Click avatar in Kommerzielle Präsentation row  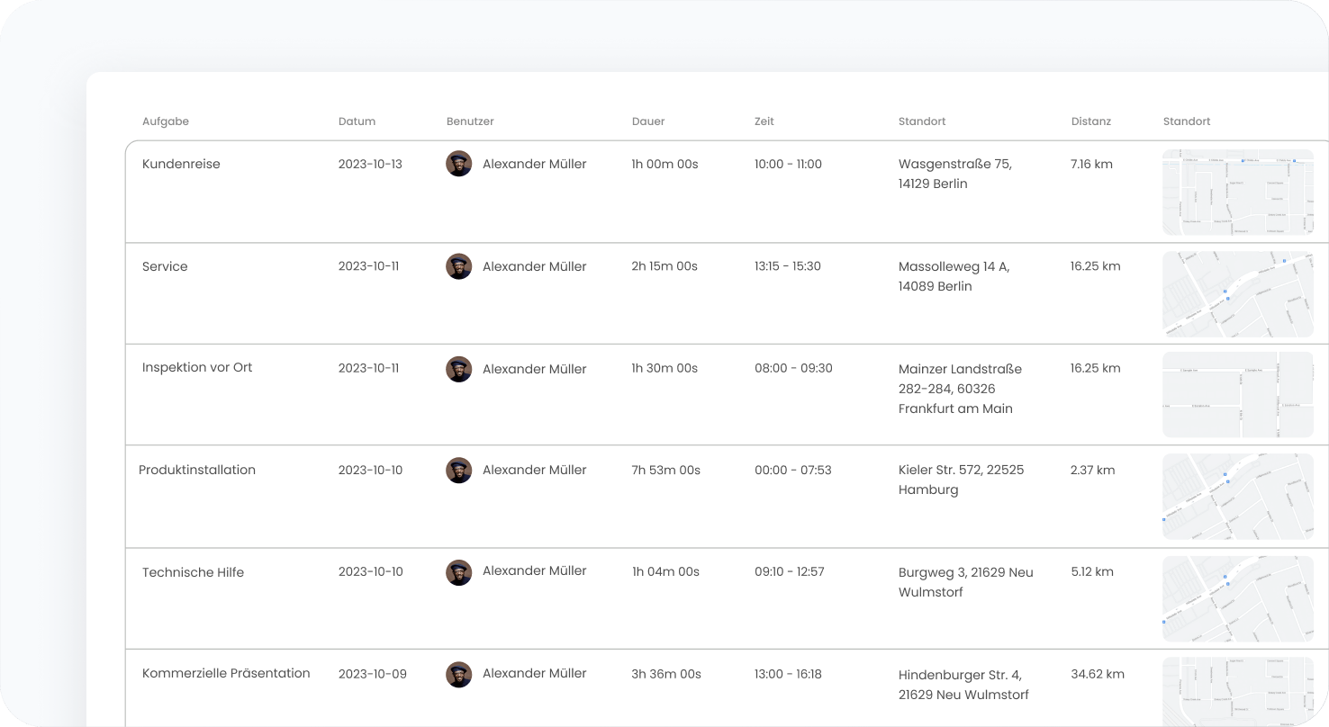pyautogui.click(x=459, y=674)
